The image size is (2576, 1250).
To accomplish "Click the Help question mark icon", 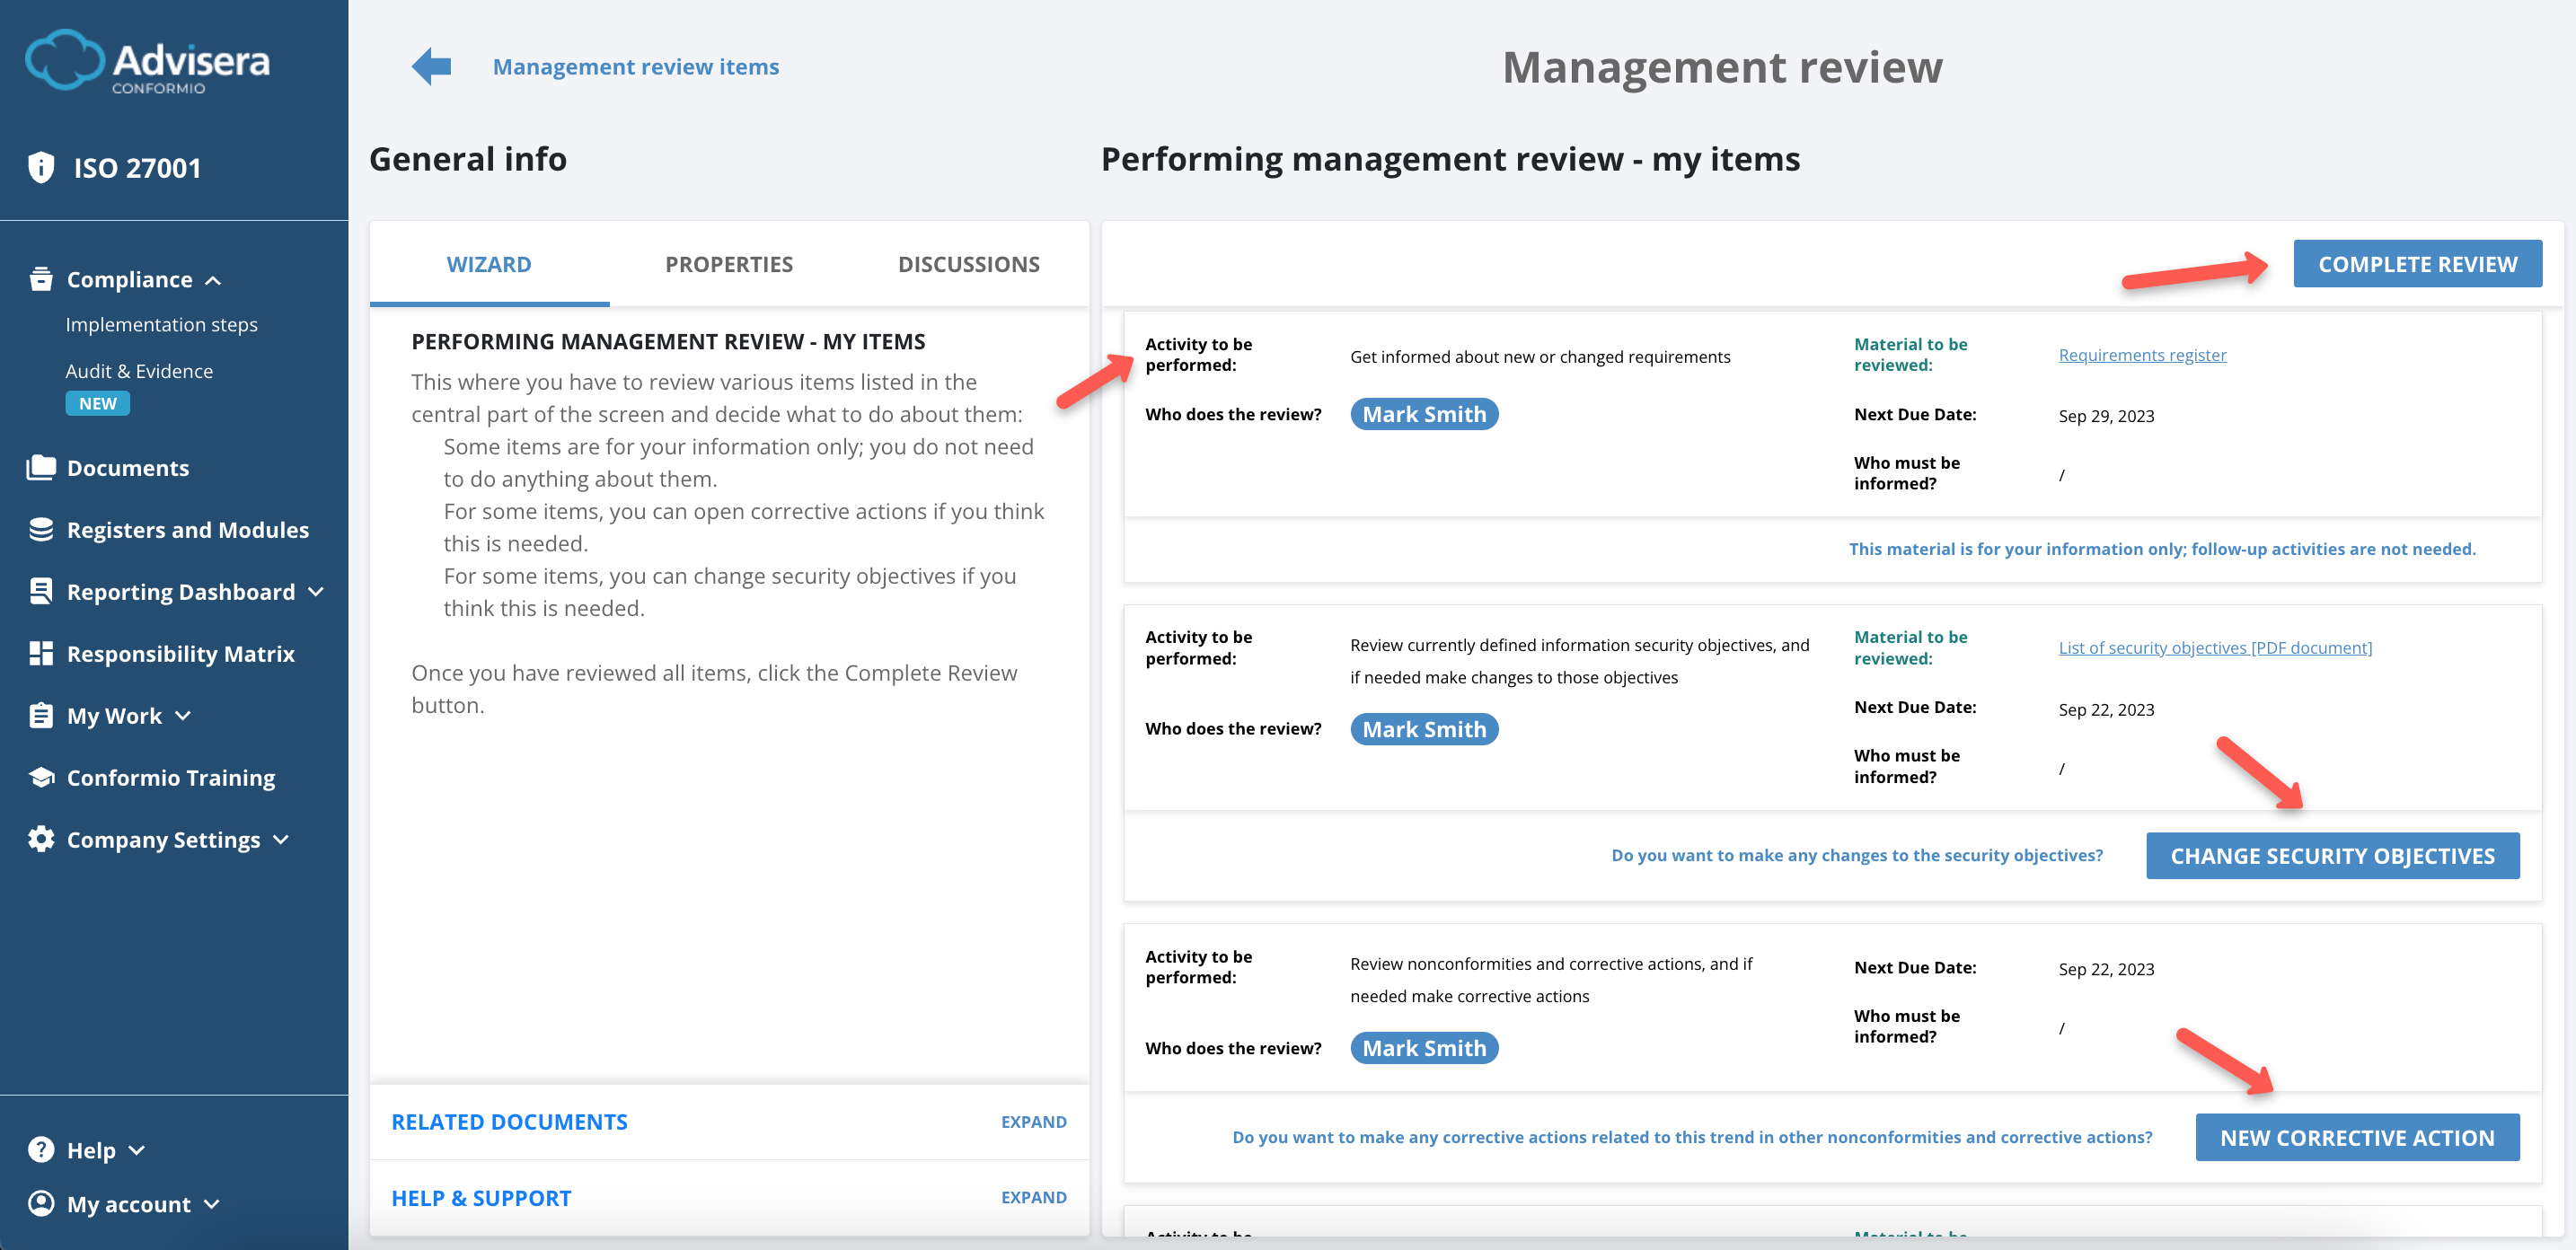I will (x=41, y=1149).
